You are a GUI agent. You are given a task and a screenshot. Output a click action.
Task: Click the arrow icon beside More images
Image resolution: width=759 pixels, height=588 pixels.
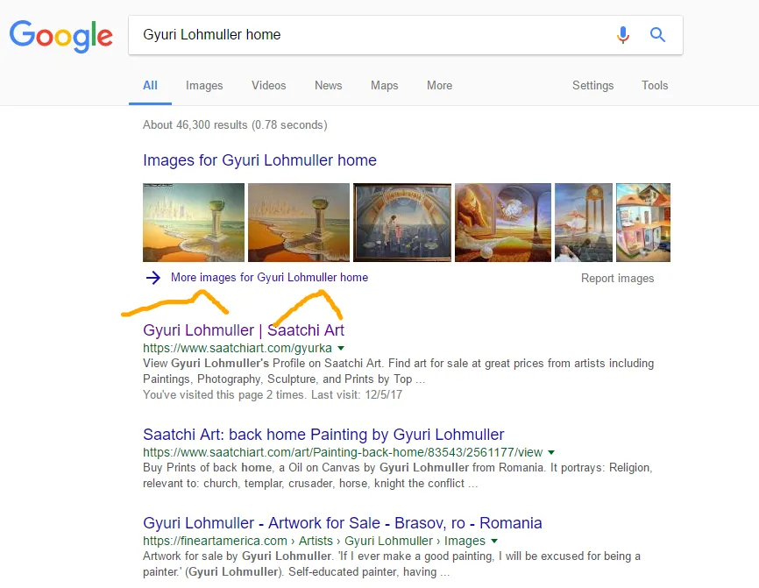tap(153, 278)
